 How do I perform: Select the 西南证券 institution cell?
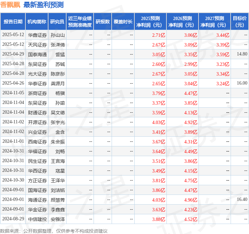point(37,142)
